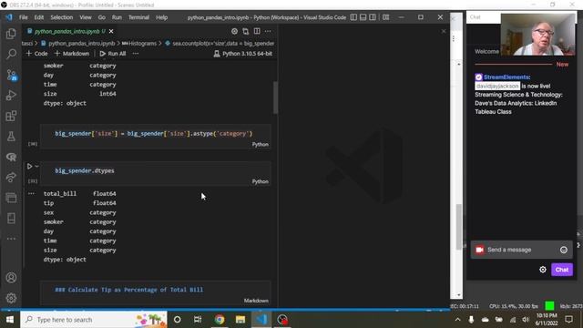
Task: Open the View menu
Action: point(86,17)
